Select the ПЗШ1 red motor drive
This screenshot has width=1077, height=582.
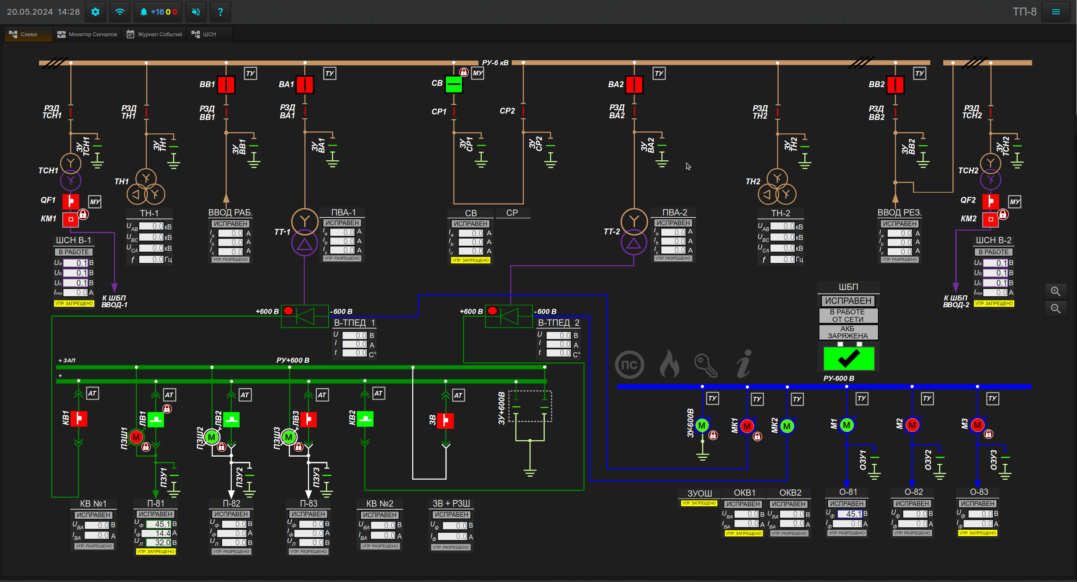pos(136,437)
